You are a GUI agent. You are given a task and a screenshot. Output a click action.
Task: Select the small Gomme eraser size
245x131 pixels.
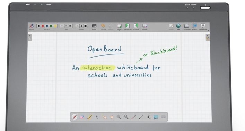[x=77, y=26]
